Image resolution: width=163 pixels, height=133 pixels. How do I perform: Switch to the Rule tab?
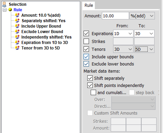[89, 5]
